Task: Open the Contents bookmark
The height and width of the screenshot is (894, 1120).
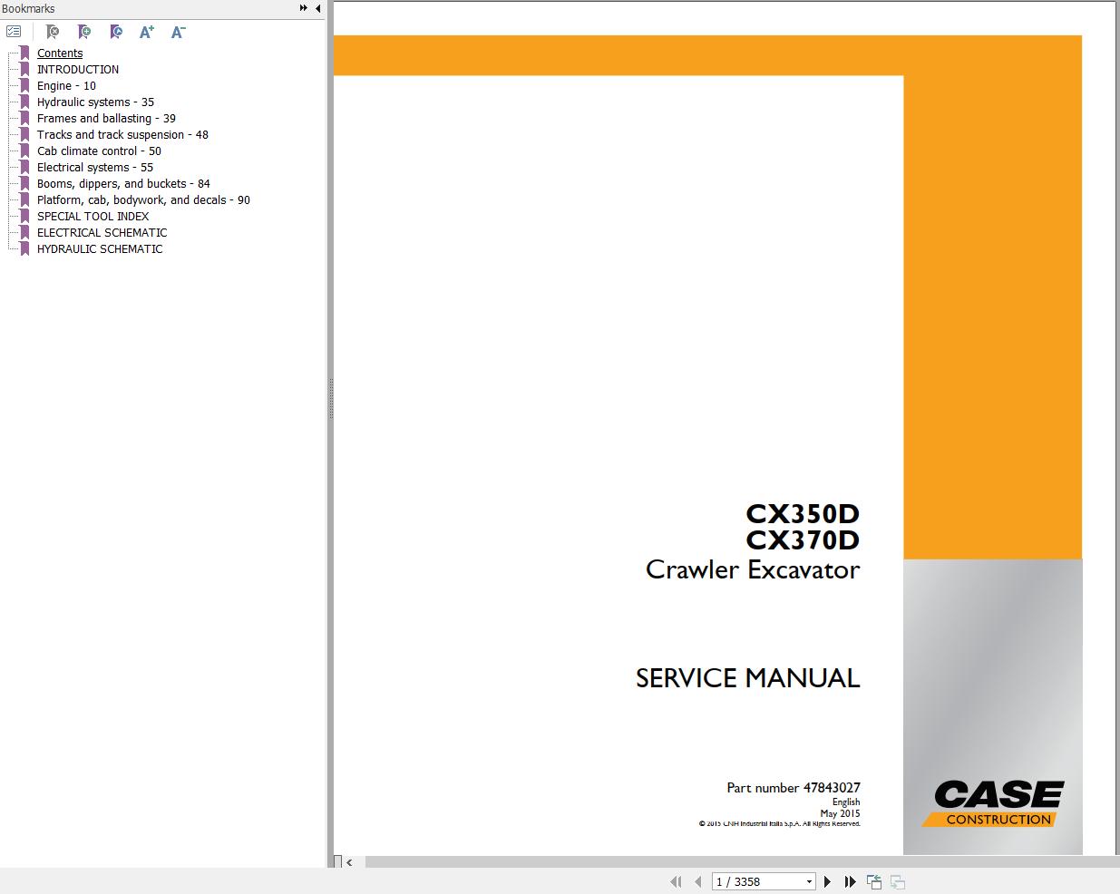Action: (x=60, y=53)
